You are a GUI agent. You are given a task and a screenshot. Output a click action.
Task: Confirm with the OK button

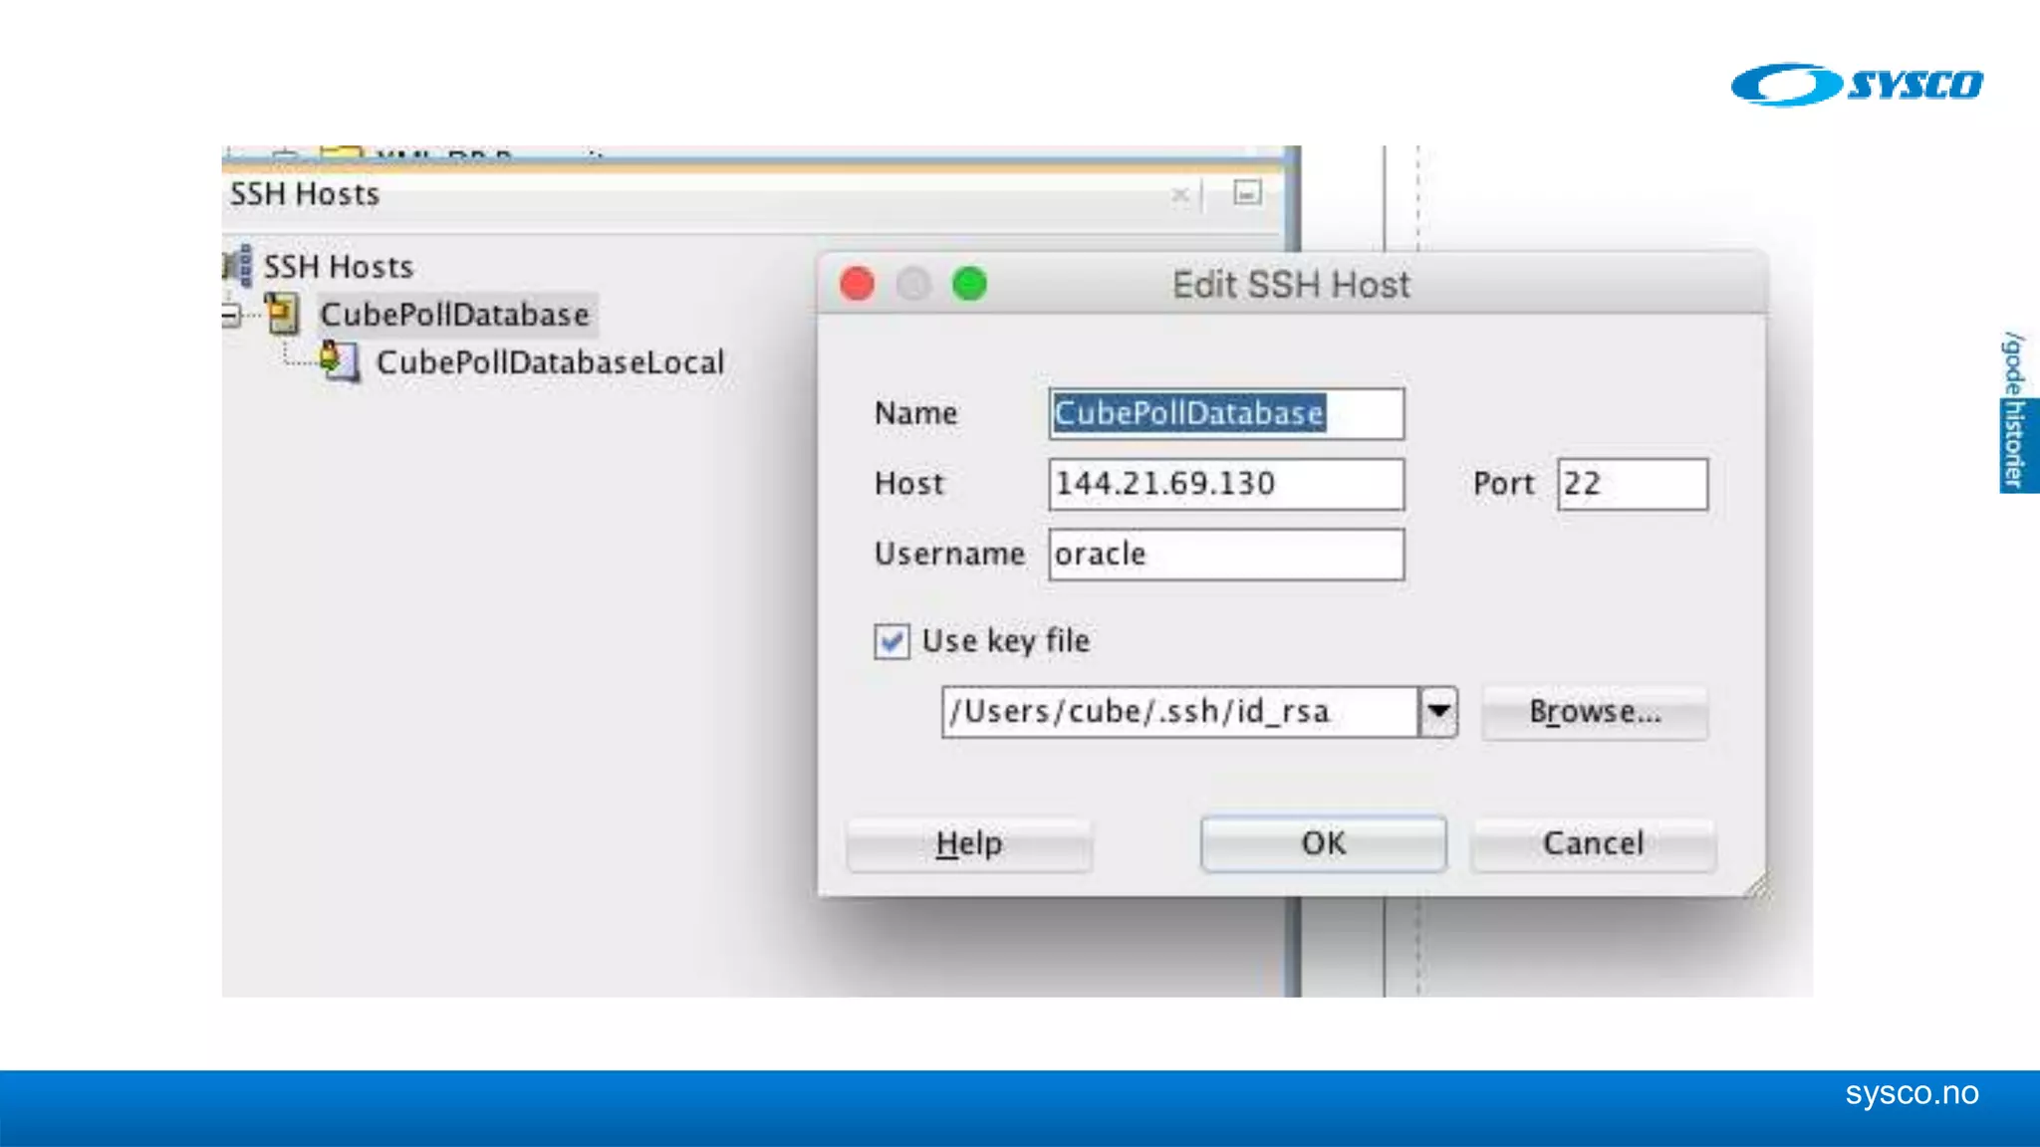(x=1323, y=844)
